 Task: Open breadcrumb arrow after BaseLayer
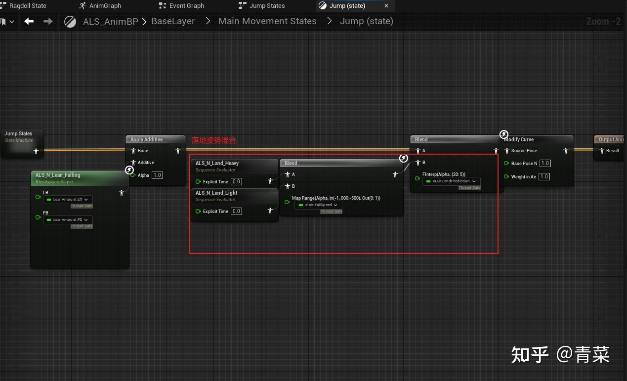coord(208,21)
